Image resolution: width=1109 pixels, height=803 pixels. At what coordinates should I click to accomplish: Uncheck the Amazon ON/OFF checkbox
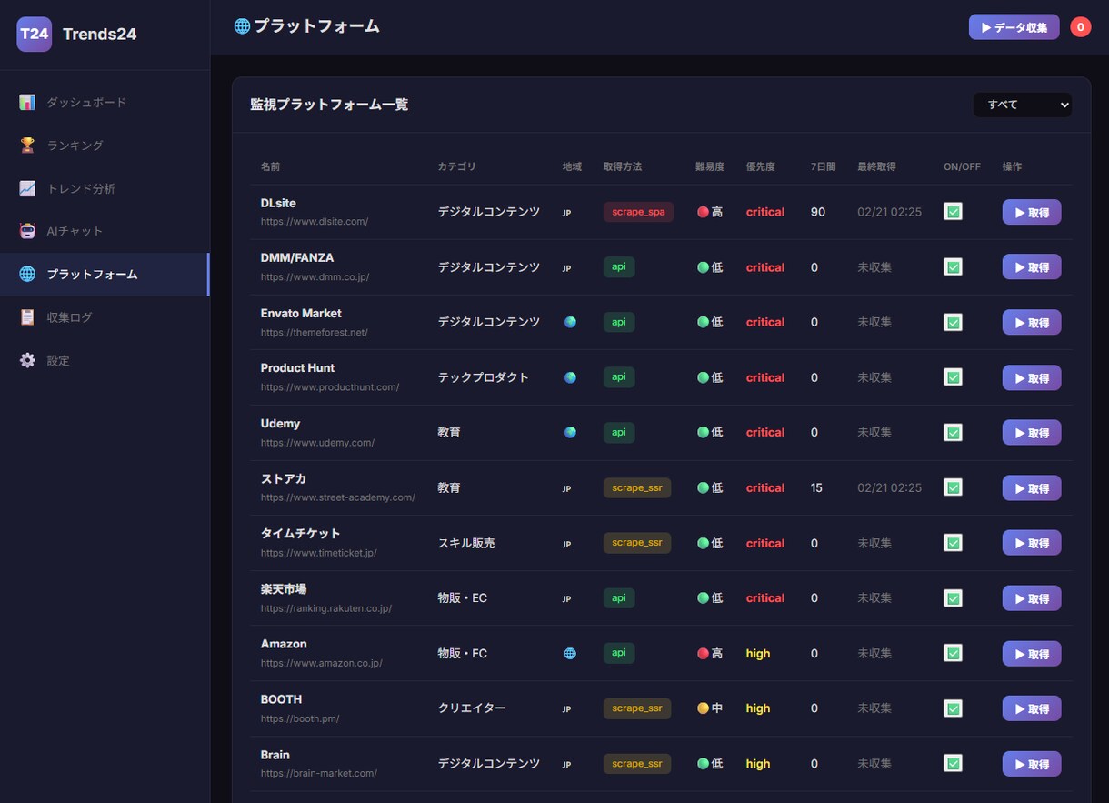953,653
